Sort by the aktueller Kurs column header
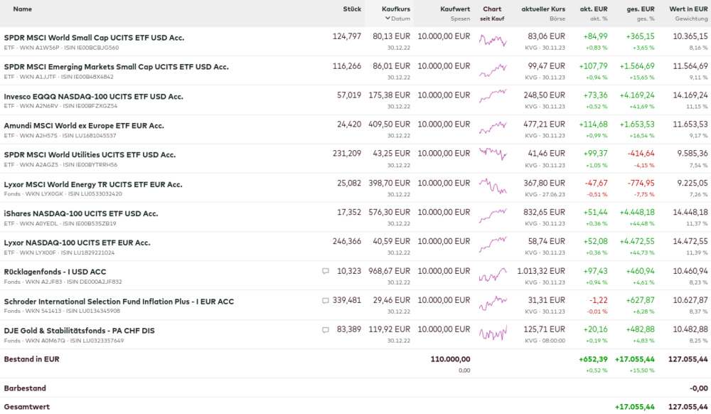Image resolution: width=711 pixels, height=414 pixels. pyautogui.click(x=543, y=9)
